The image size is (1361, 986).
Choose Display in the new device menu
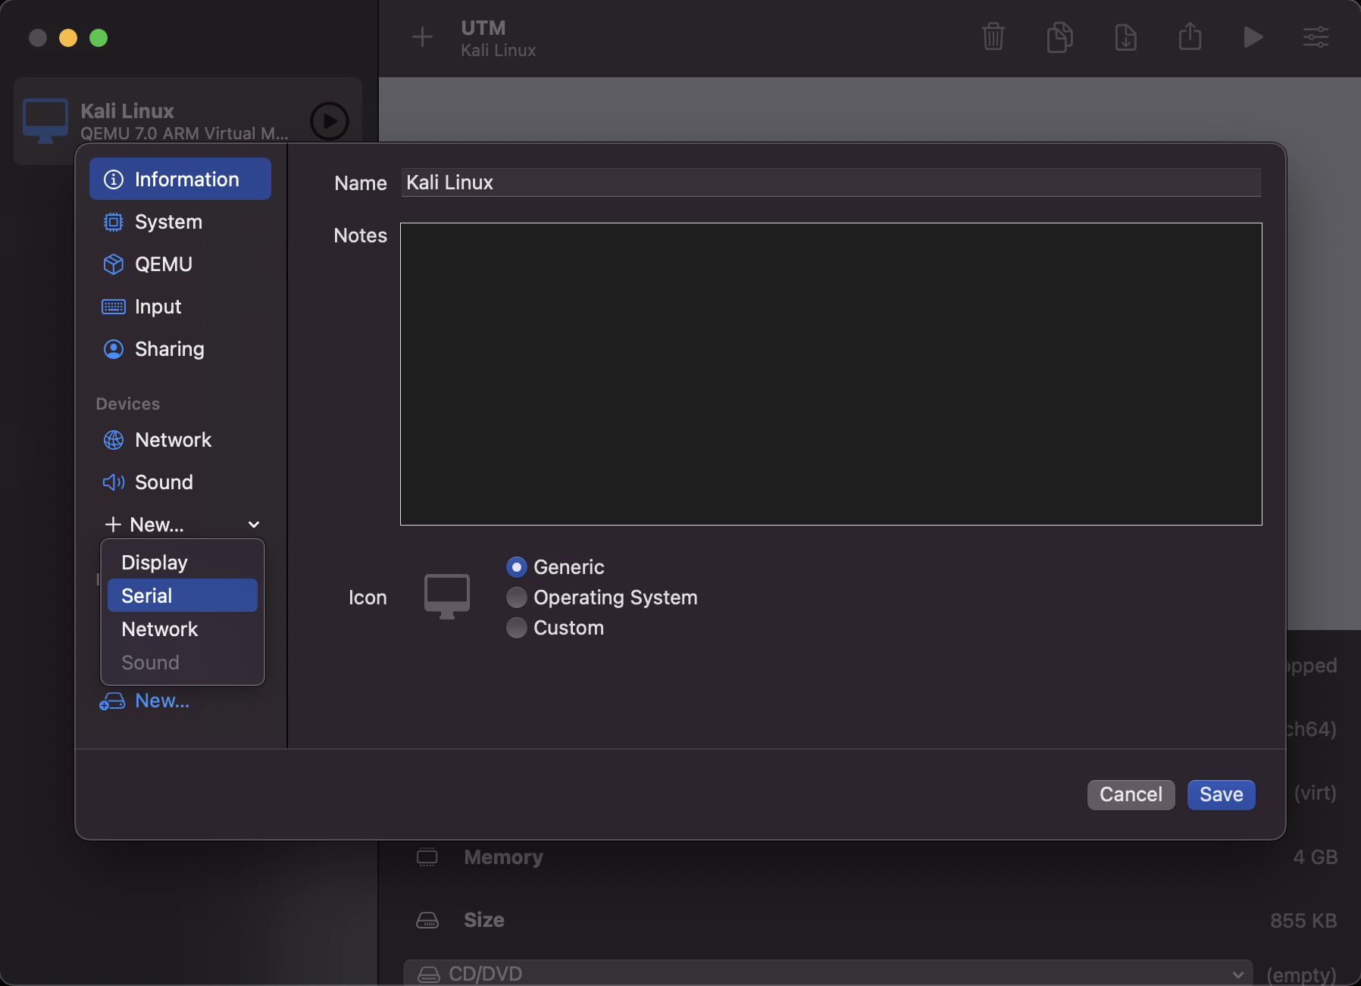(153, 562)
